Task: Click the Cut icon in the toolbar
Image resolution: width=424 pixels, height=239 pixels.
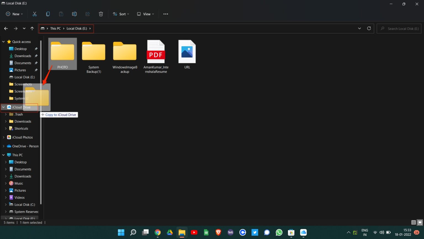Action: click(x=35, y=14)
